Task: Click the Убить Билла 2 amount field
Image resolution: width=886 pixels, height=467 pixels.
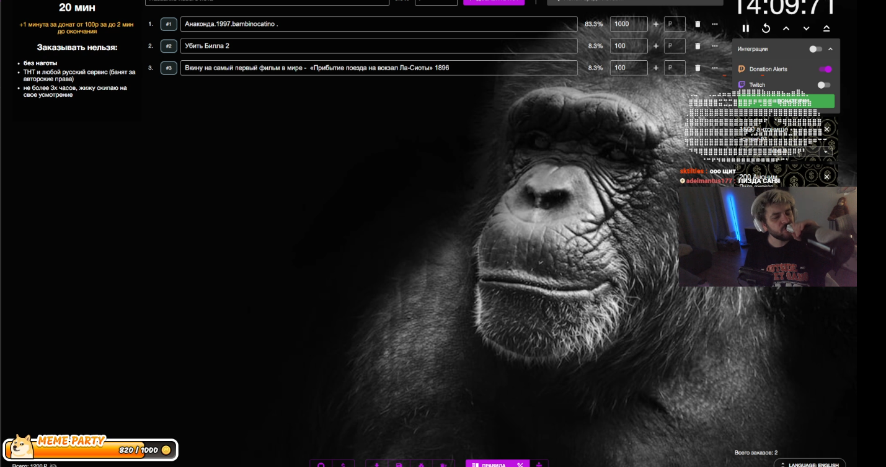Action: tap(629, 46)
